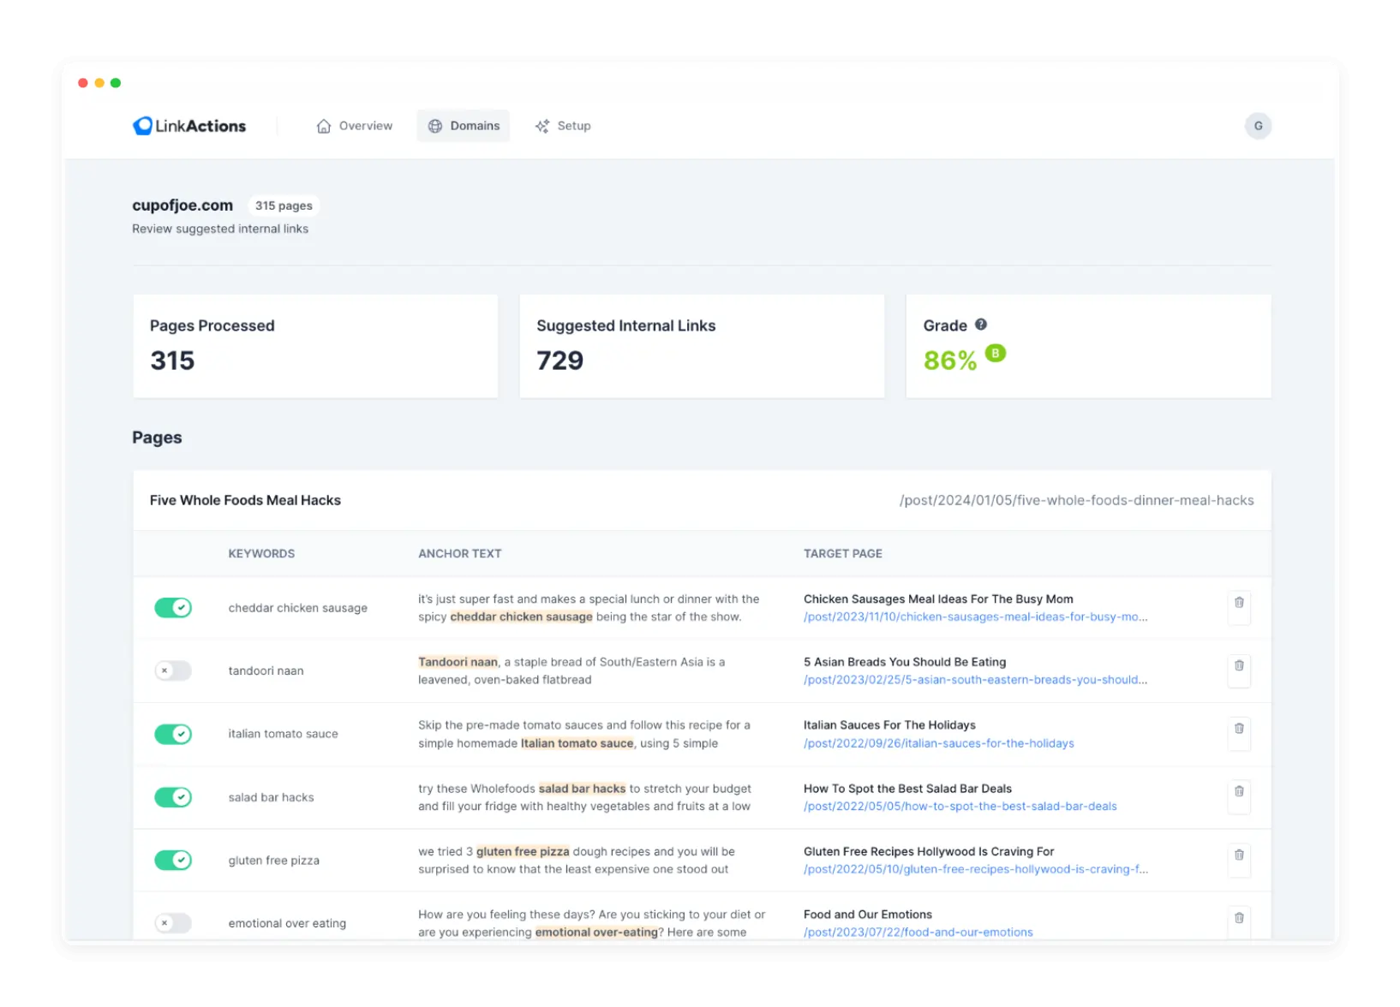Enable the emotional over eating toggle
This screenshot has width=1400, height=1007.
173,923
